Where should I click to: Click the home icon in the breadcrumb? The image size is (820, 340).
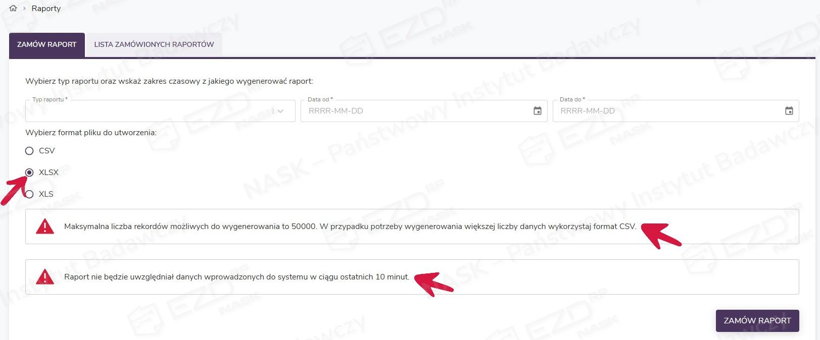pos(13,9)
